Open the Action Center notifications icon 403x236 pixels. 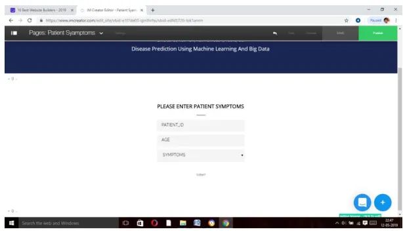pyautogui.click(x=365, y=223)
